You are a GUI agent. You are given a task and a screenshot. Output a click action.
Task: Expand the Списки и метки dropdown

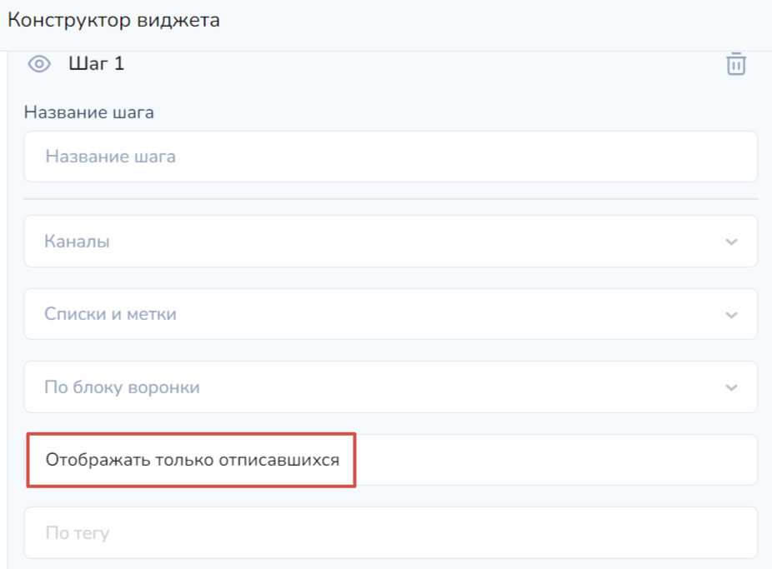(390, 314)
